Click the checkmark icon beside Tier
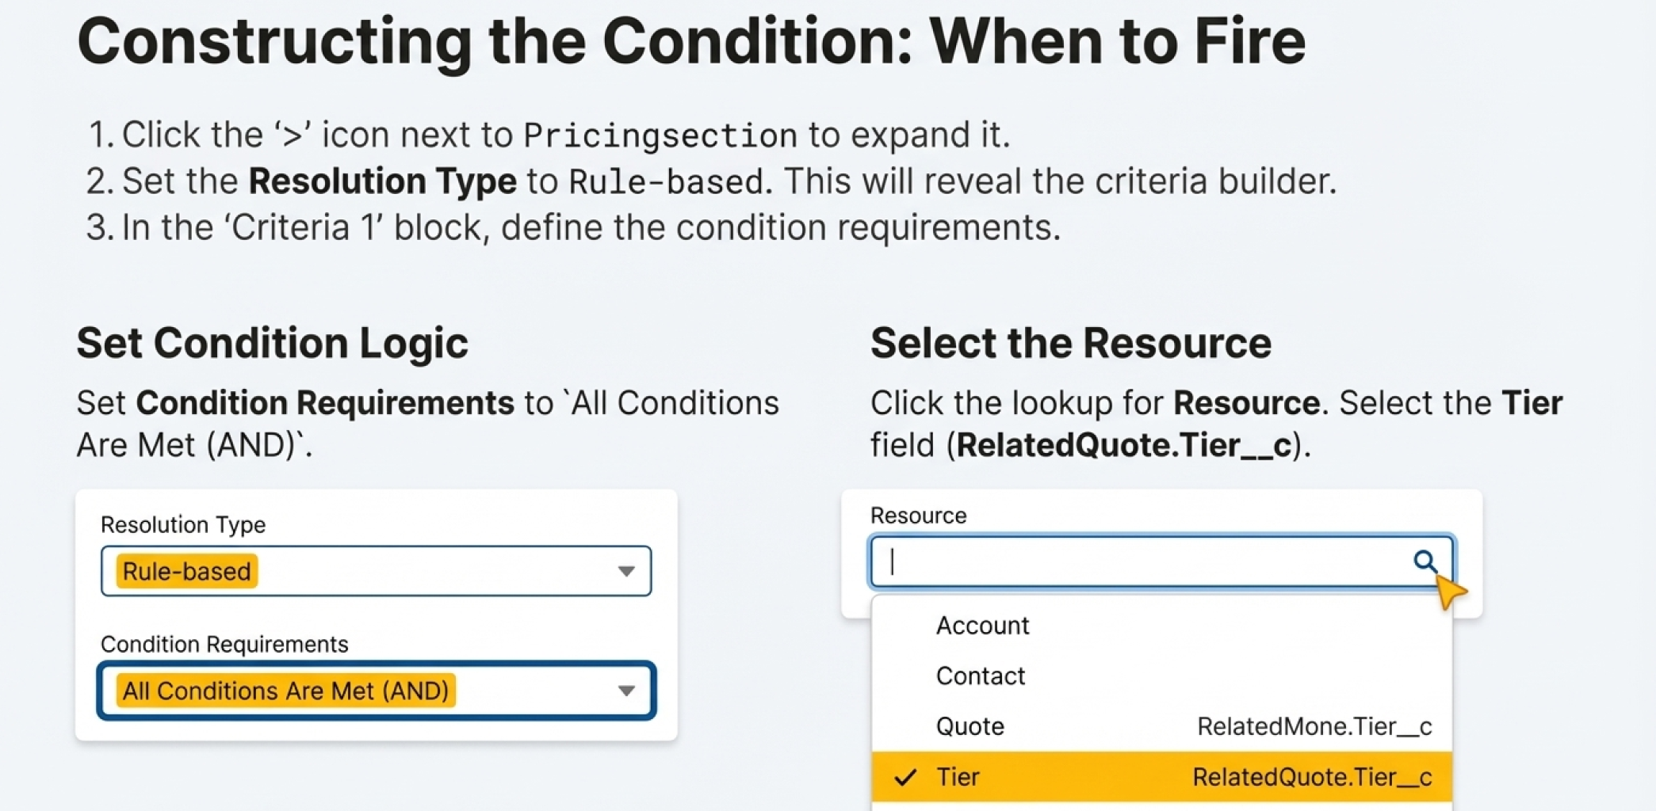Image resolution: width=1656 pixels, height=811 pixels. click(904, 777)
